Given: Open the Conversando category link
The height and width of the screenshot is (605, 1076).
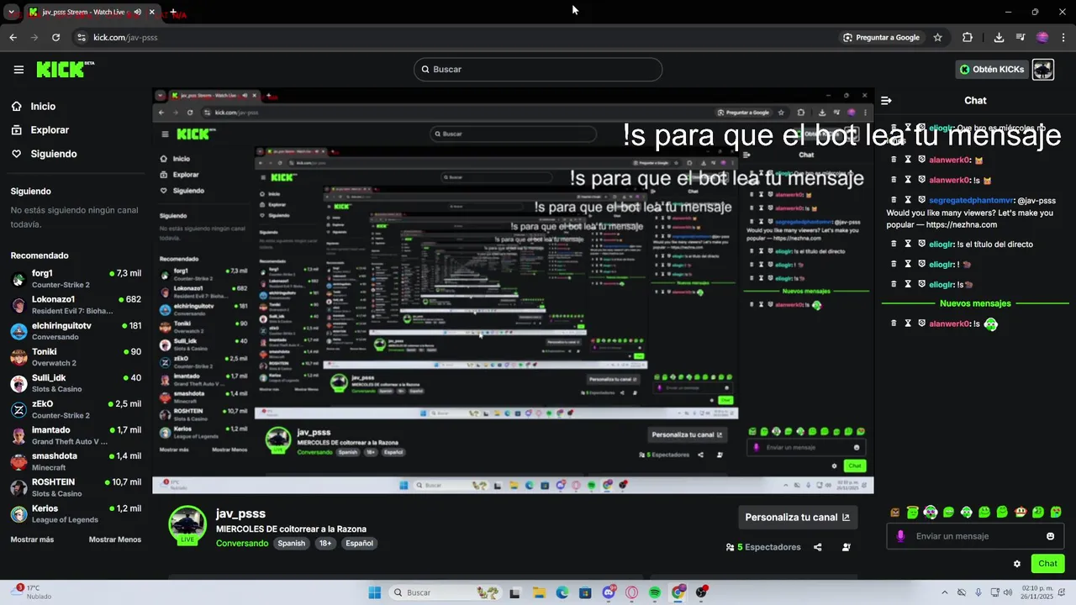Looking at the screenshot, I should click(241, 544).
